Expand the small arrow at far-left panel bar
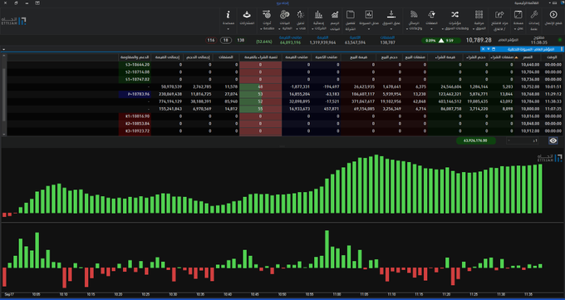Screen dimensions: 565x300 click(3, 49)
